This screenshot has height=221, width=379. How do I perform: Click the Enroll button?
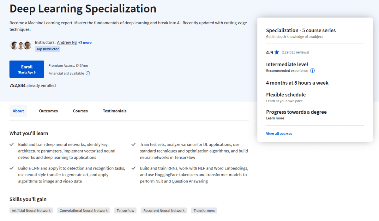pos(27,69)
